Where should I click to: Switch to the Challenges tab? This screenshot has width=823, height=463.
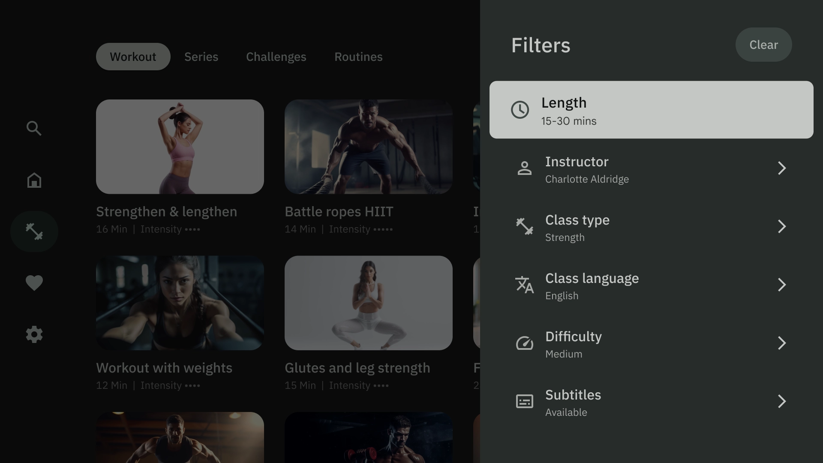[276, 56]
